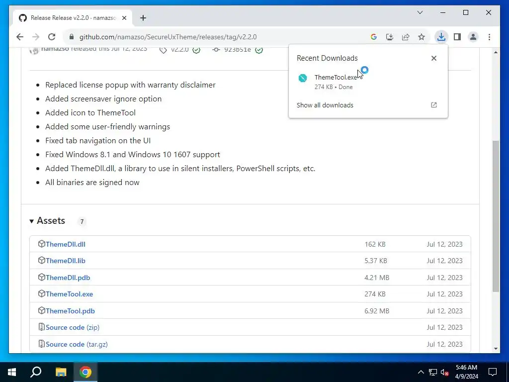Download the ThemeDll.pdb asset
This screenshot has width=509, height=382.
click(68, 278)
